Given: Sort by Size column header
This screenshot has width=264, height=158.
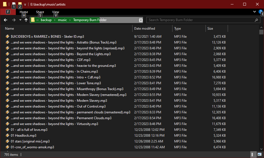Looking at the screenshot, I should pyautogui.click(x=210, y=29).
